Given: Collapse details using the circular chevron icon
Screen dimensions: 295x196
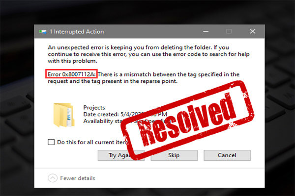Looking at the screenshot, I should coord(53,178).
